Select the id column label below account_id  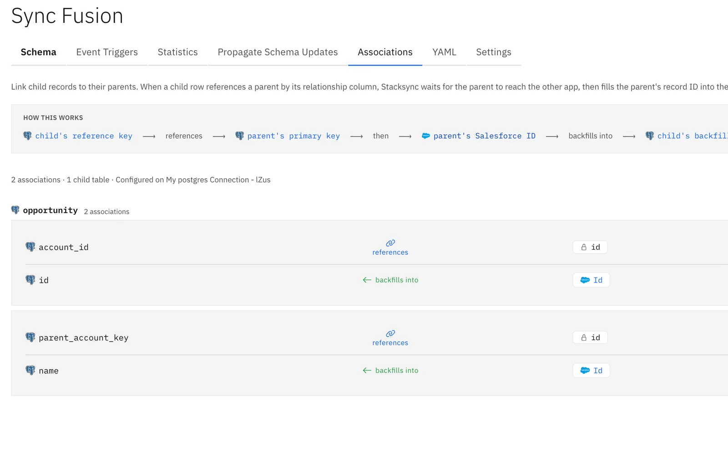pyautogui.click(x=44, y=280)
